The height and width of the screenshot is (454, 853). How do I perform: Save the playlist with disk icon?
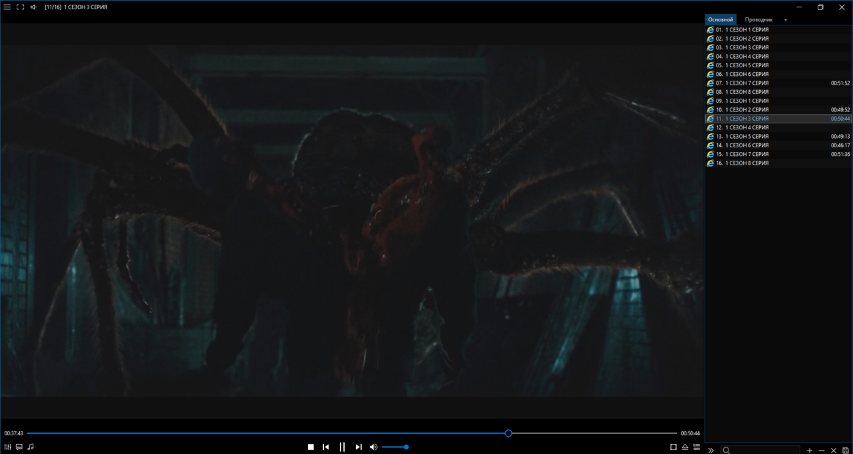click(846, 451)
